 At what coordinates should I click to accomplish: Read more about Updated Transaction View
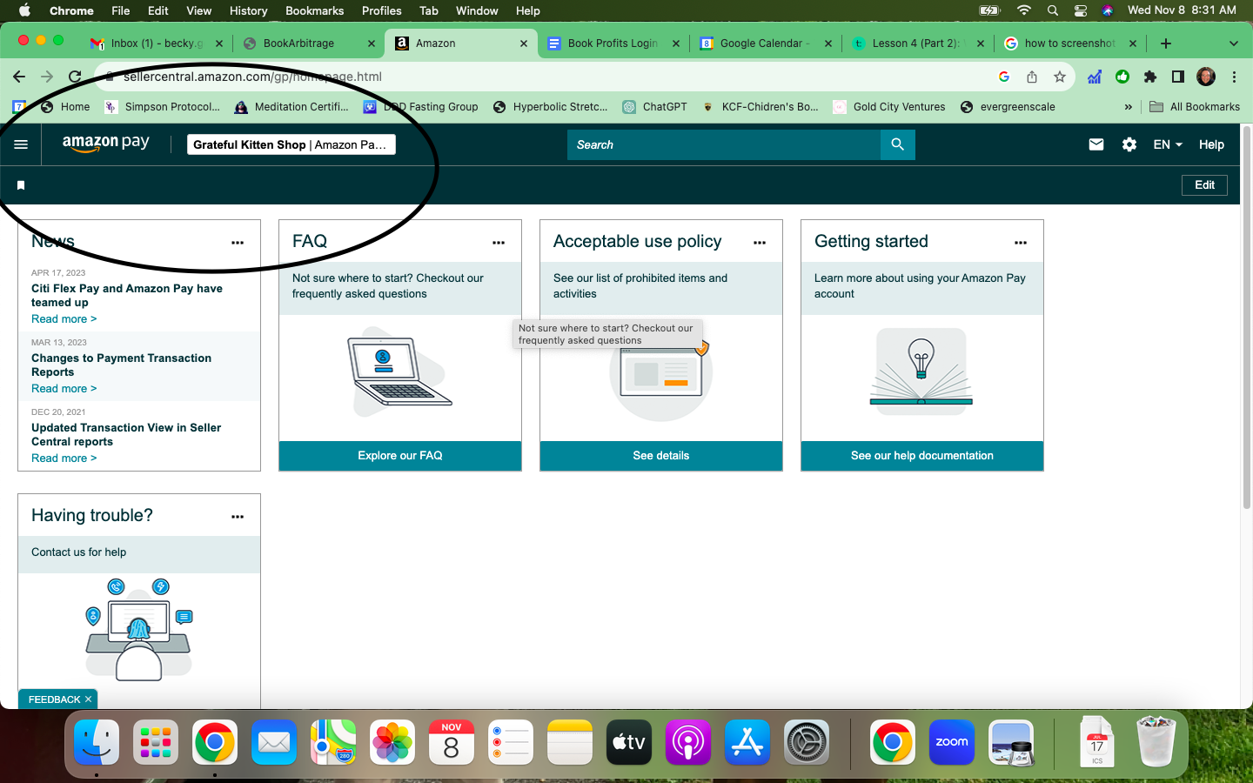coord(64,458)
